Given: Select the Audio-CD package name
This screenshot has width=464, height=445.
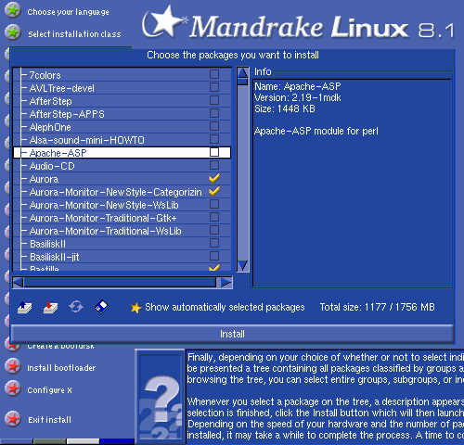Looking at the screenshot, I should click(x=52, y=166).
